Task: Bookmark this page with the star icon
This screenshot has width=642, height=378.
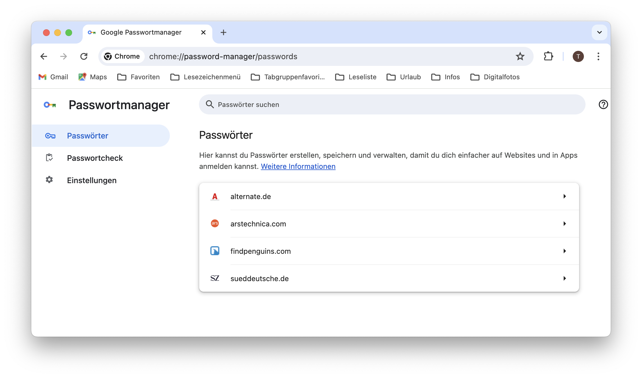Action: [x=520, y=56]
